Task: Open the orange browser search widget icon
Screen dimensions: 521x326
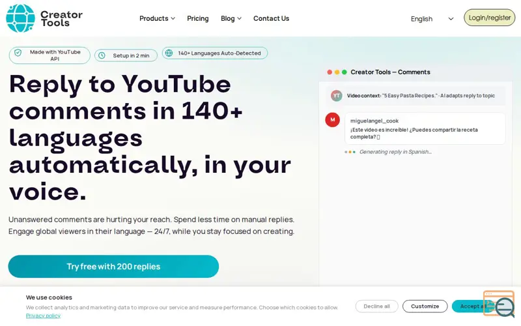Action: [499, 303]
